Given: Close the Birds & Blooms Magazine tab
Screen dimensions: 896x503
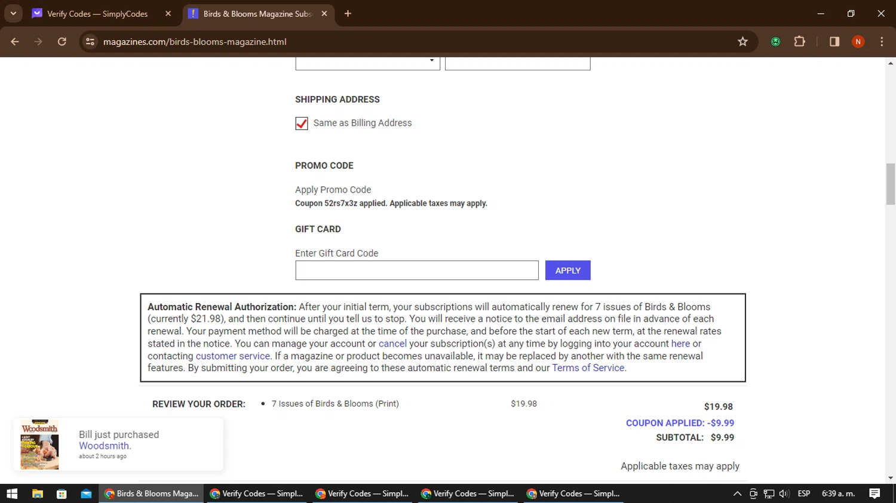Looking at the screenshot, I should click(324, 13).
